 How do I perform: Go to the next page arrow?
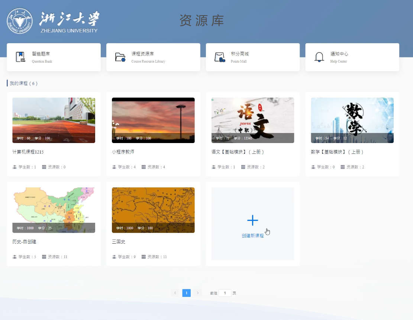198,293
